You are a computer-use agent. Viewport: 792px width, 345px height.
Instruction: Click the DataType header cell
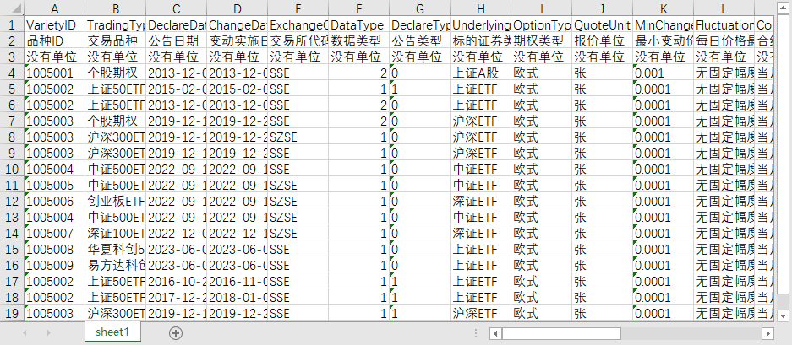coord(359,24)
